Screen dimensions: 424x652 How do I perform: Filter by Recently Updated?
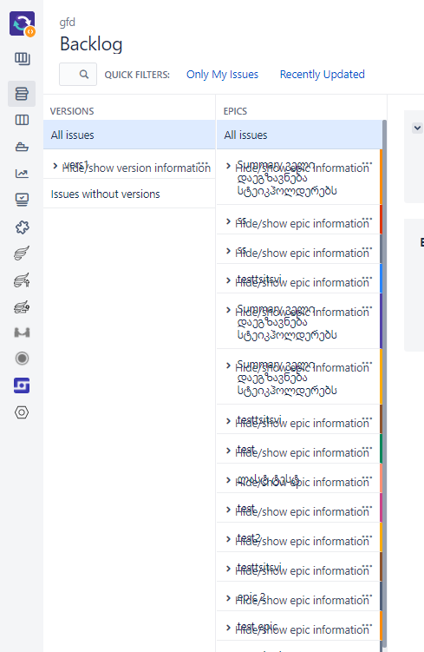(323, 75)
